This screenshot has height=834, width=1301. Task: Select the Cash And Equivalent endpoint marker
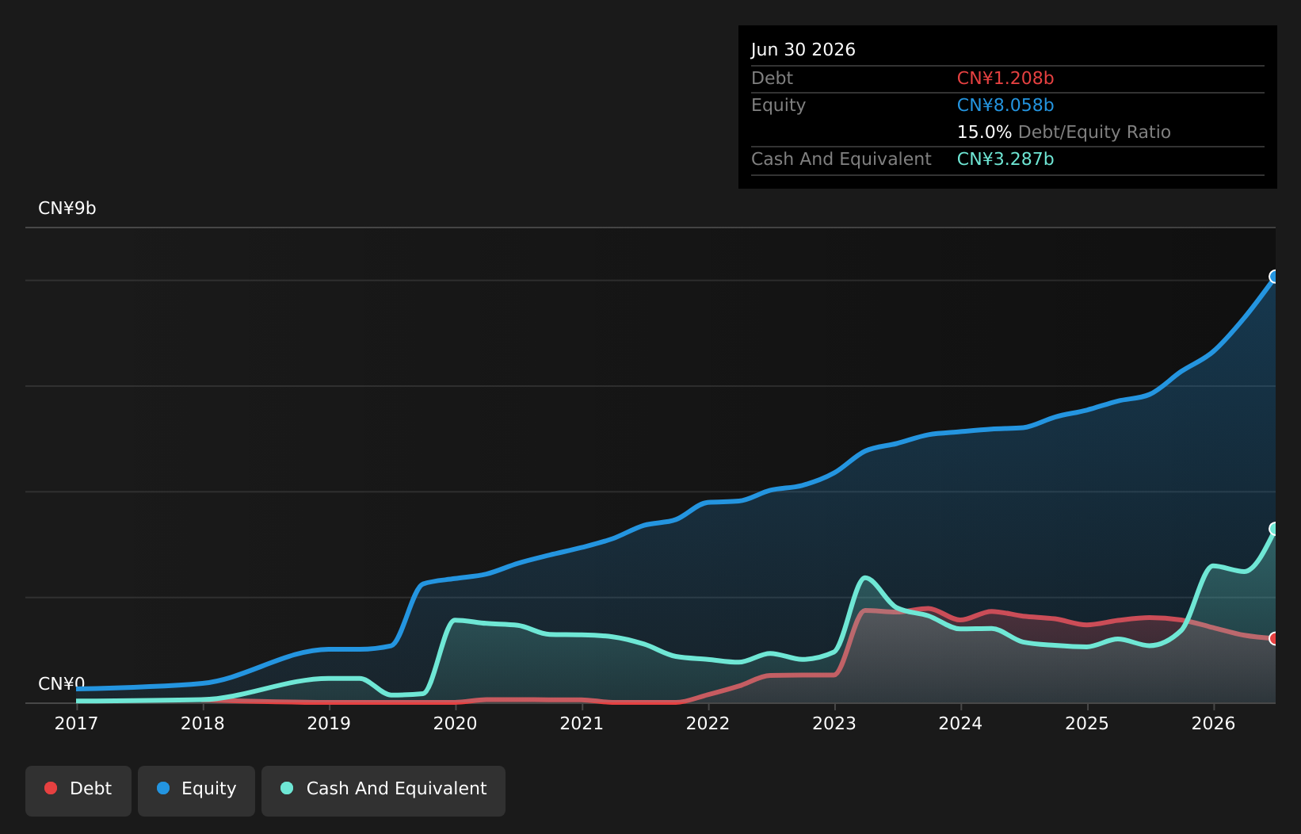pos(1275,529)
